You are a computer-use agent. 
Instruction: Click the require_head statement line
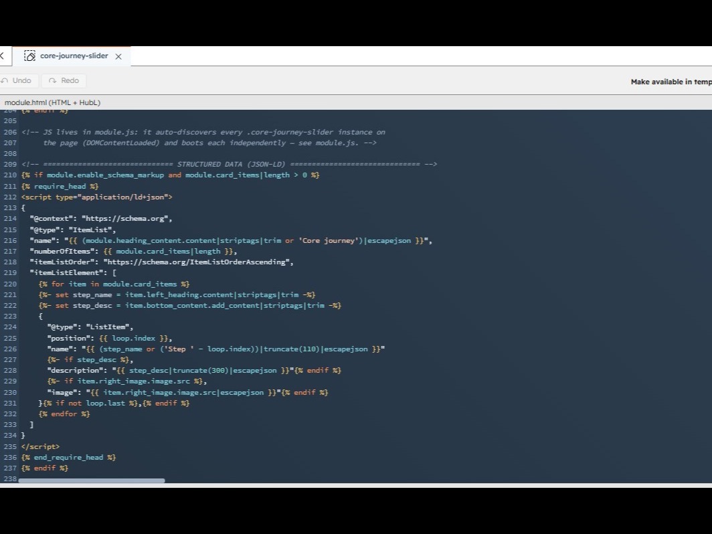(x=60, y=186)
